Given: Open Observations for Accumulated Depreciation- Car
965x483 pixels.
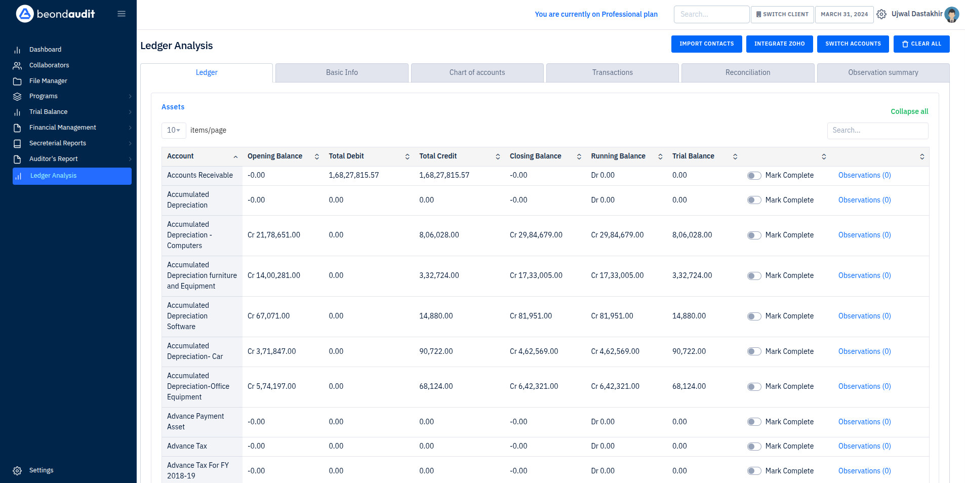Looking at the screenshot, I should [x=864, y=351].
